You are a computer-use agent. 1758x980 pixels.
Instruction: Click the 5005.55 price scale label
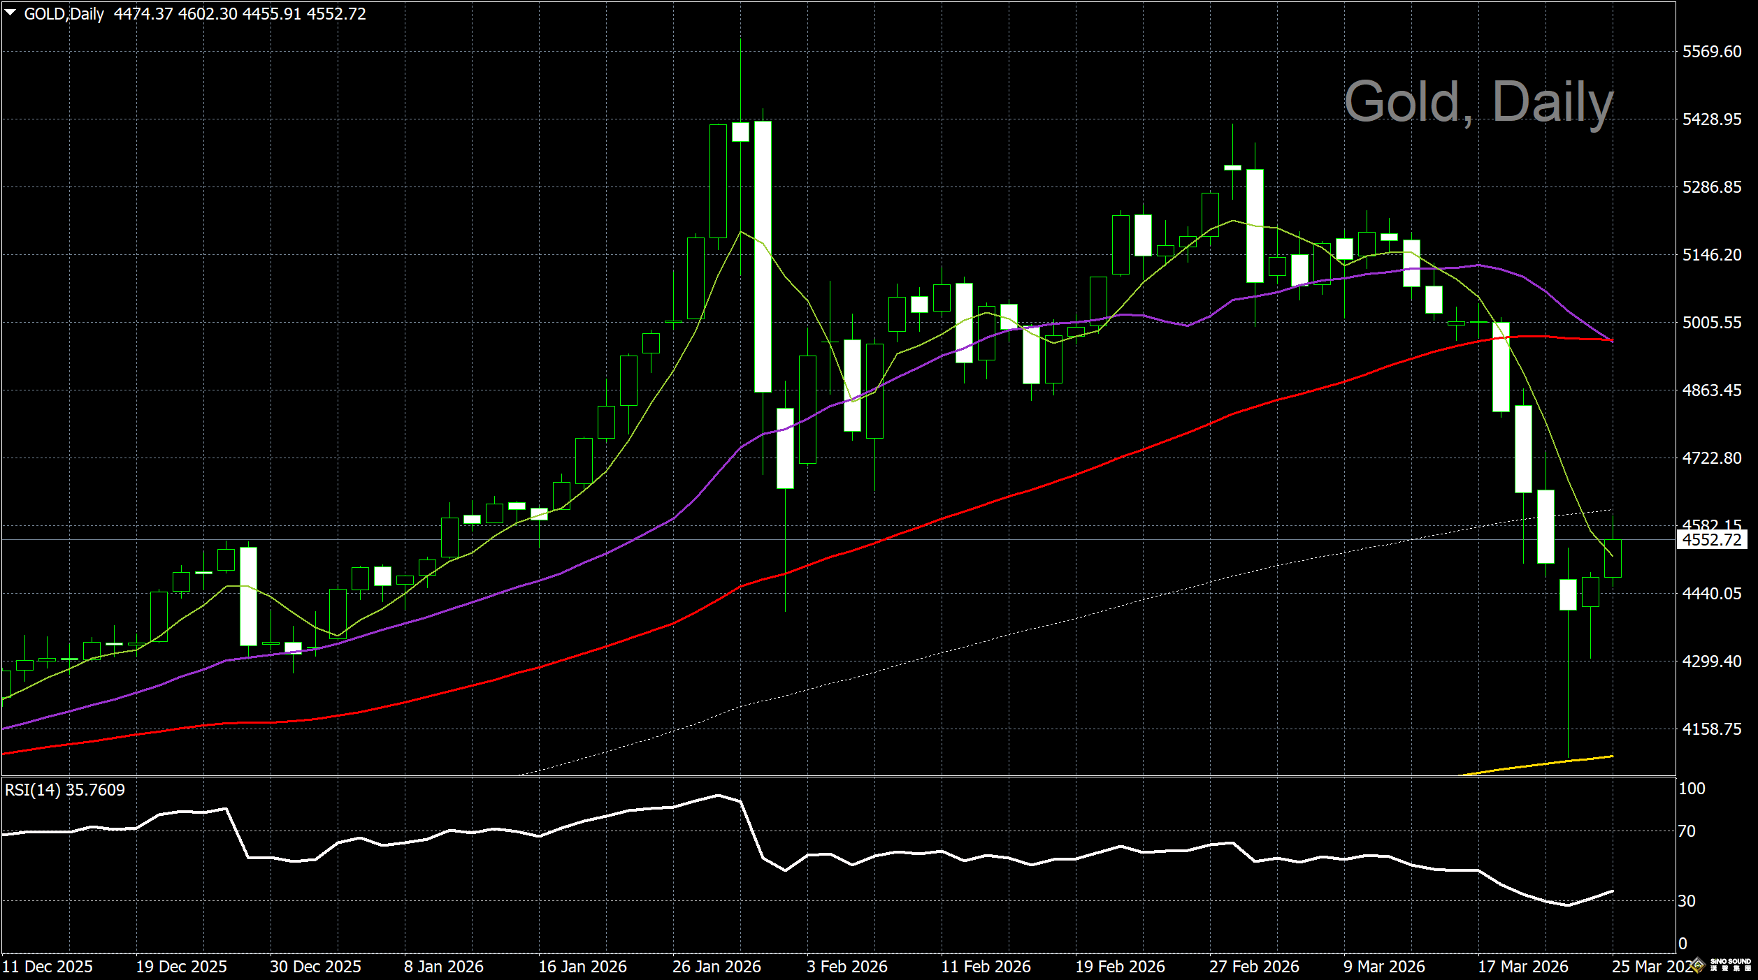[1711, 322]
